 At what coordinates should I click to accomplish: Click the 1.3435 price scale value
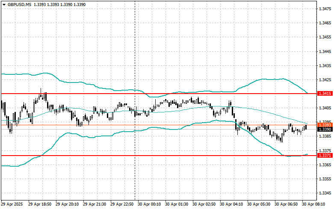point(325,65)
